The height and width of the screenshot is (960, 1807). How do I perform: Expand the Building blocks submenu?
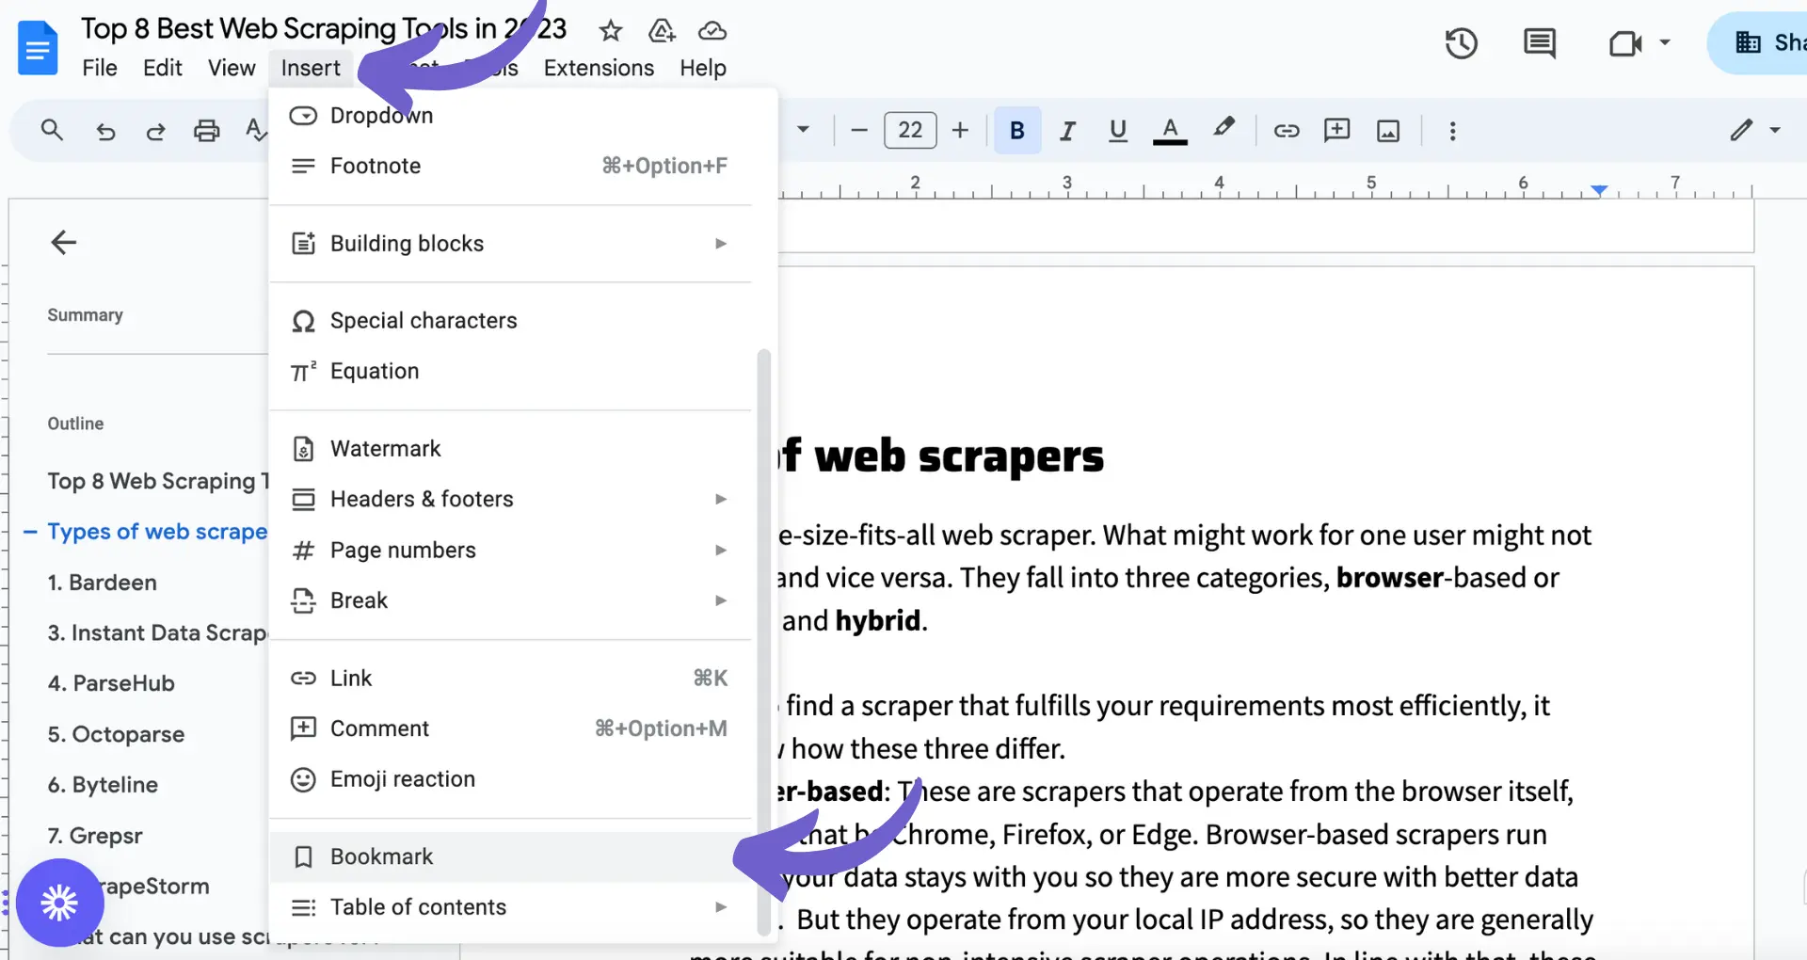click(513, 244)
